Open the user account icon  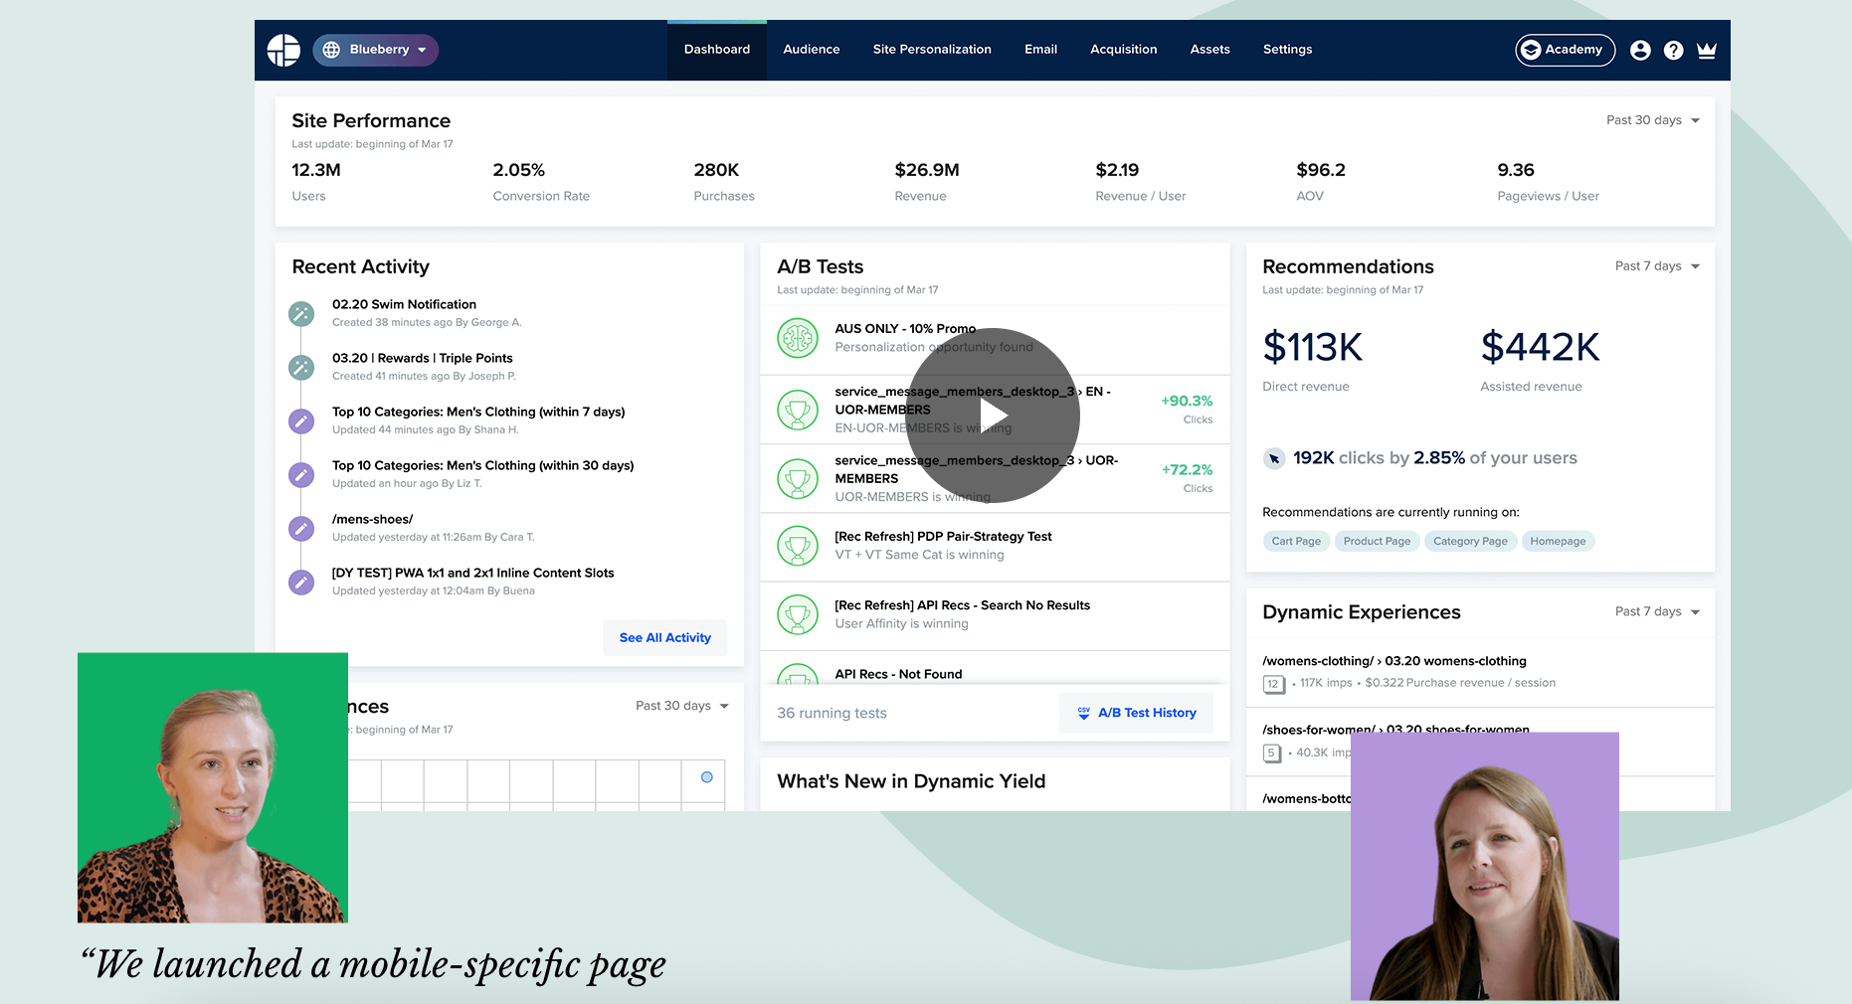point(1641,50)
